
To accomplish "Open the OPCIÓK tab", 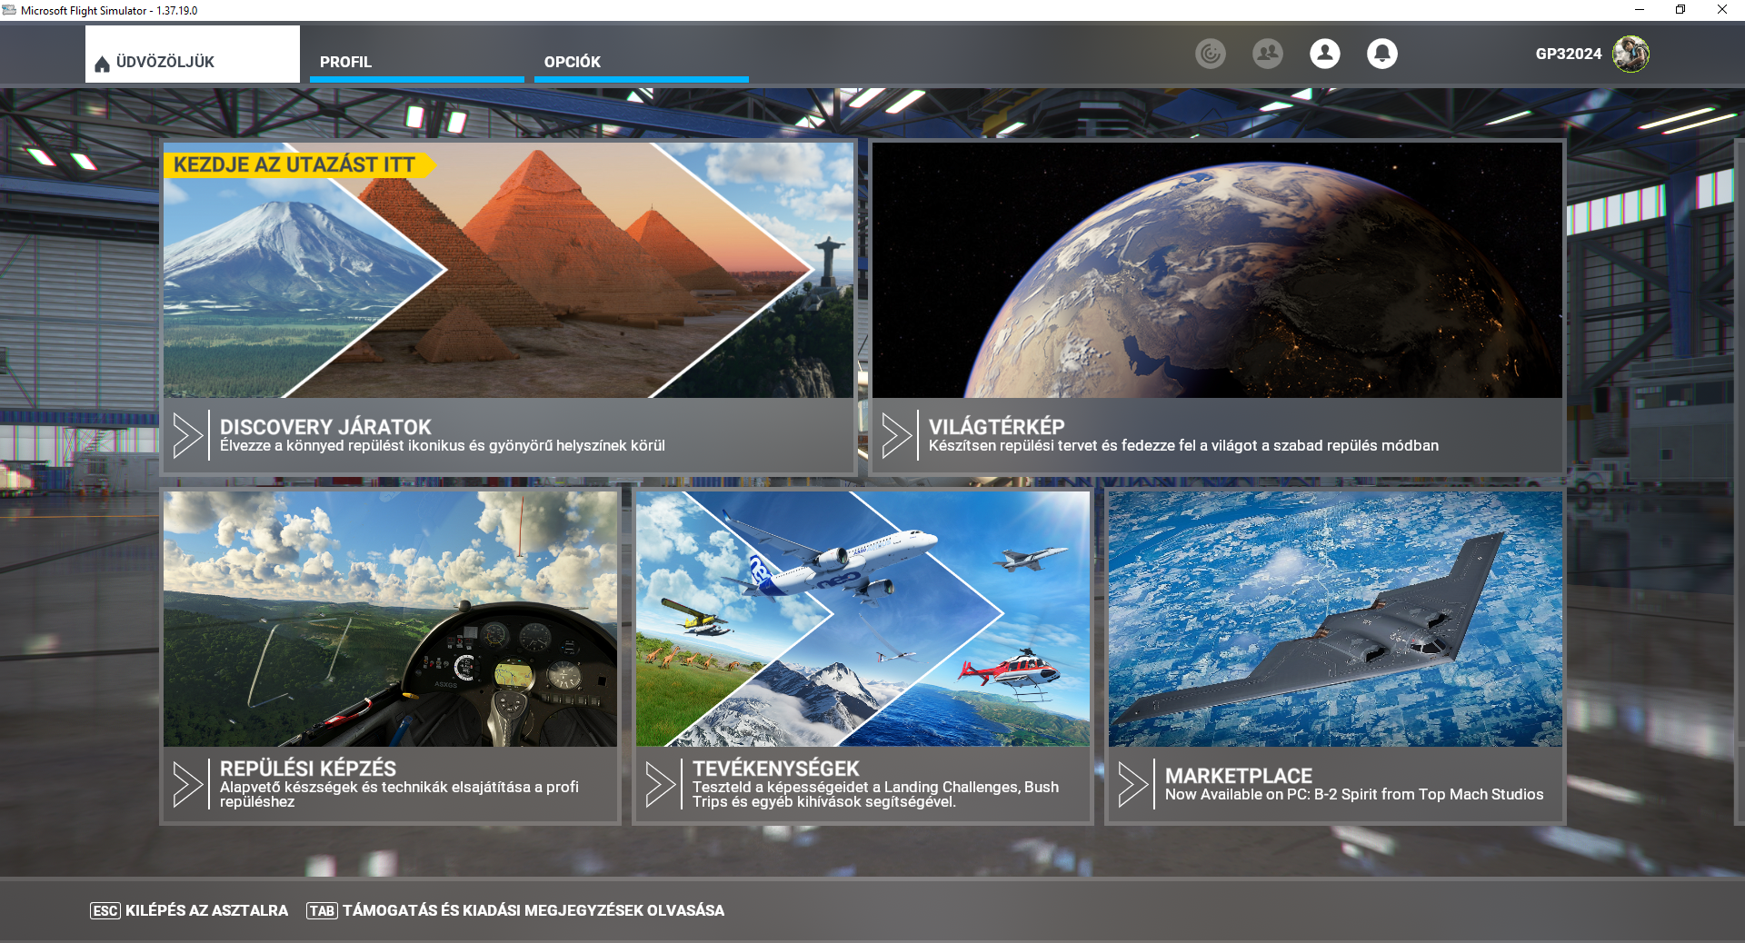I will point(641,62).
